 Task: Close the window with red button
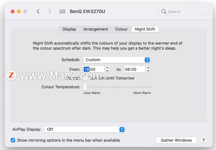click(13, 12)
